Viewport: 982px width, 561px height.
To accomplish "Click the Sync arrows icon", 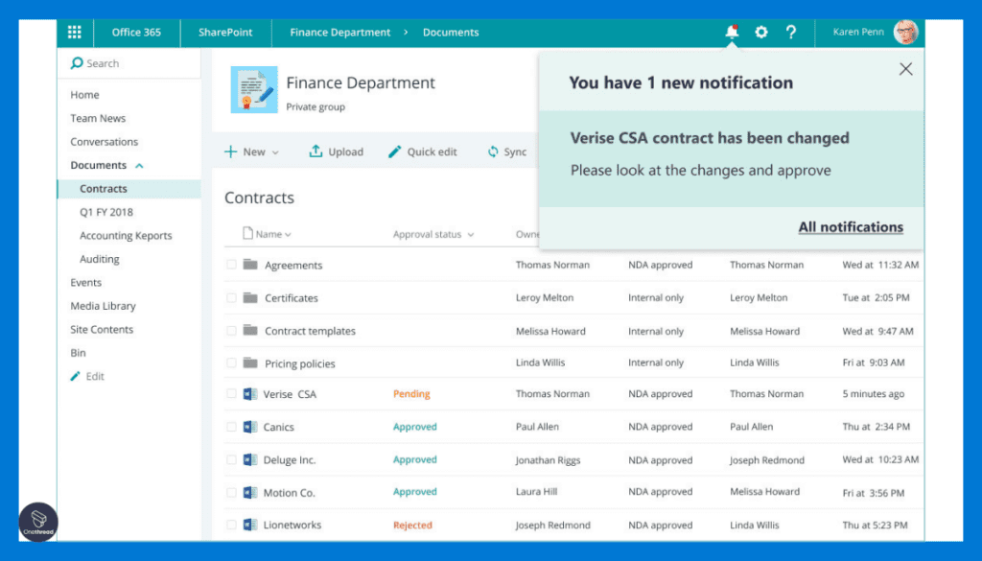I will (x=494, y=152).
